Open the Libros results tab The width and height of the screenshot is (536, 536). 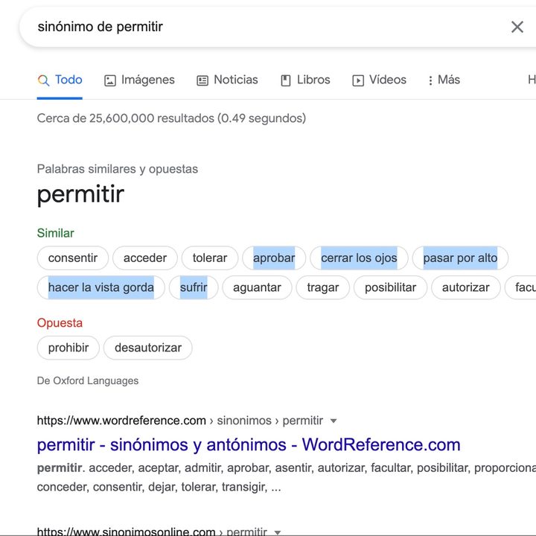(x=305, y=80)
